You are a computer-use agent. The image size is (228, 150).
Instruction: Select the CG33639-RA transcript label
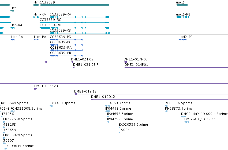click(x=61, y=14)
